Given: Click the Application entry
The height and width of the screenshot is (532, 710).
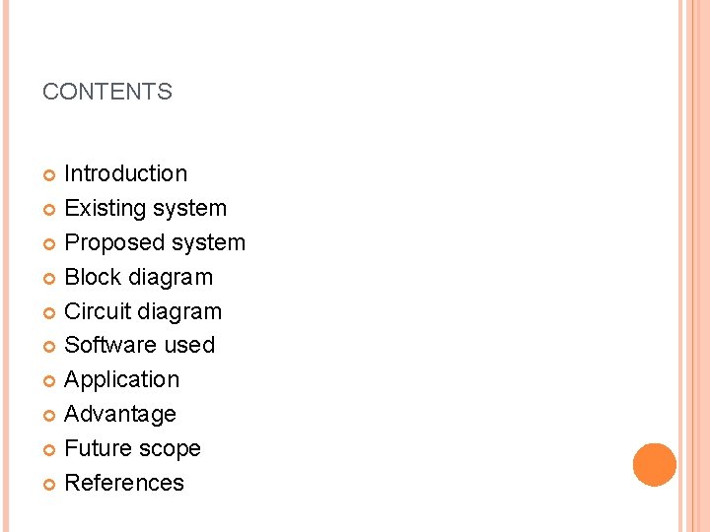Looking at the screenshot, I should coord(122,380).
